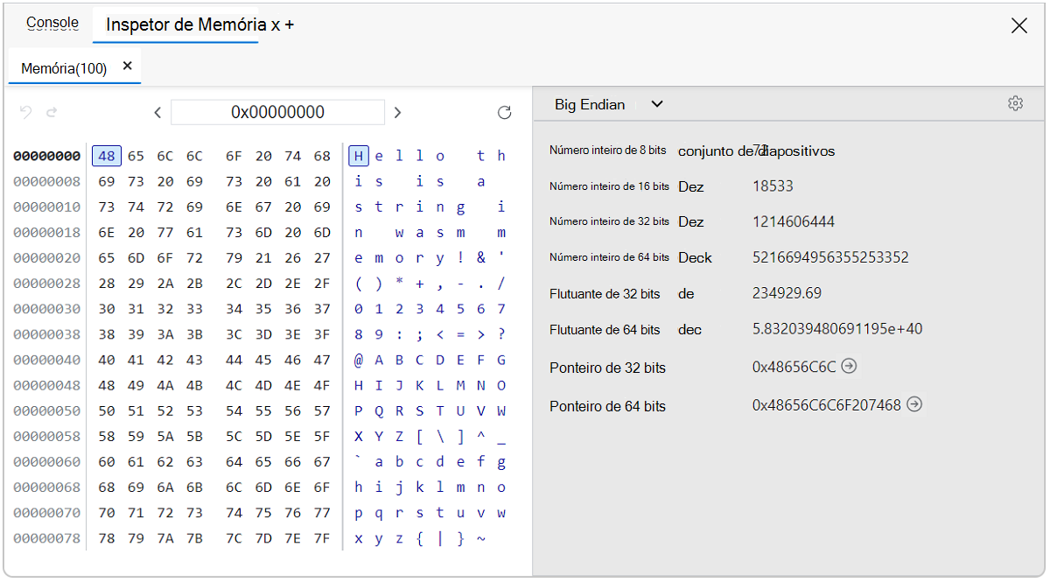Select ASCII character H in first row
1050x582 pixels.
pos(358,156)
